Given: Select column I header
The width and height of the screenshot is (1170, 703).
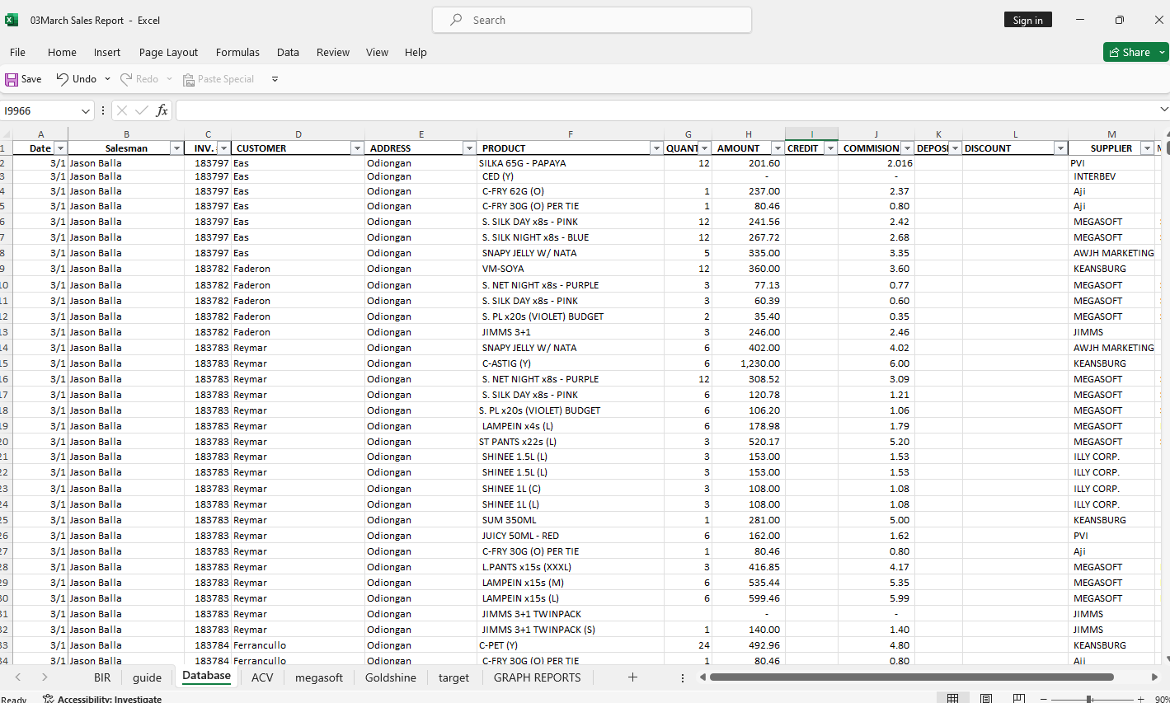Looking at the screenshot, I should coord(811,134).
